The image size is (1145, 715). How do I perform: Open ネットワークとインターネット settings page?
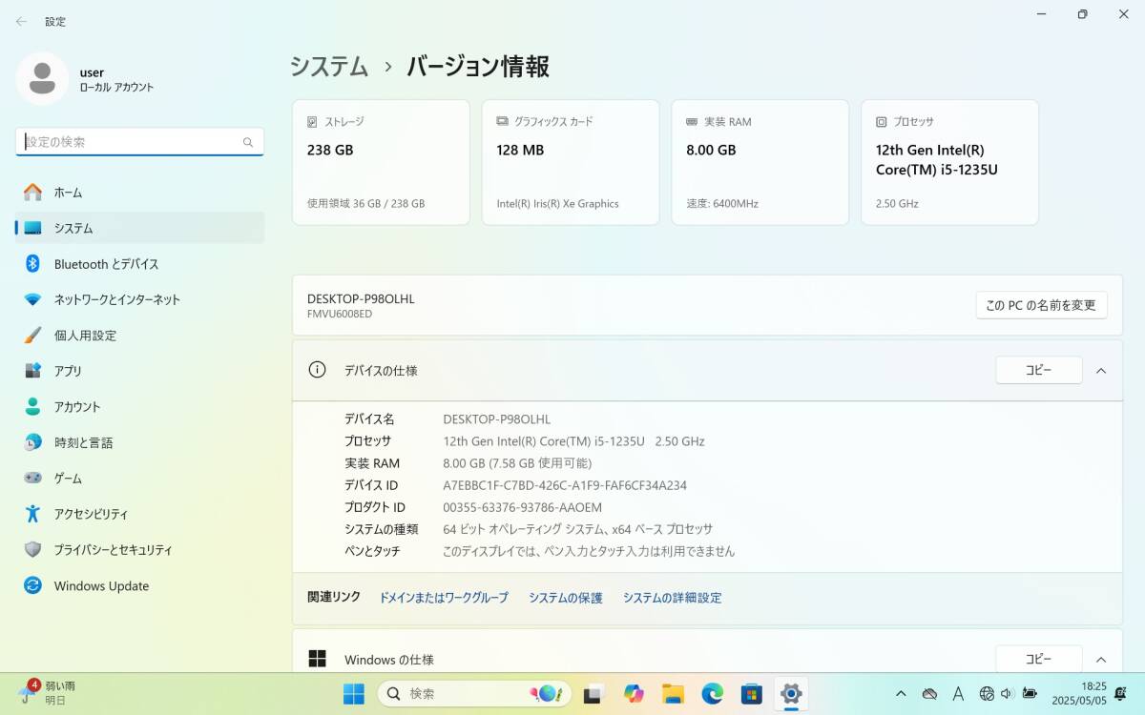[x=140, y=299]
